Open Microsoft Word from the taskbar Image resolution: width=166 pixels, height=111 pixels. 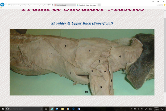tap(79, 109)
